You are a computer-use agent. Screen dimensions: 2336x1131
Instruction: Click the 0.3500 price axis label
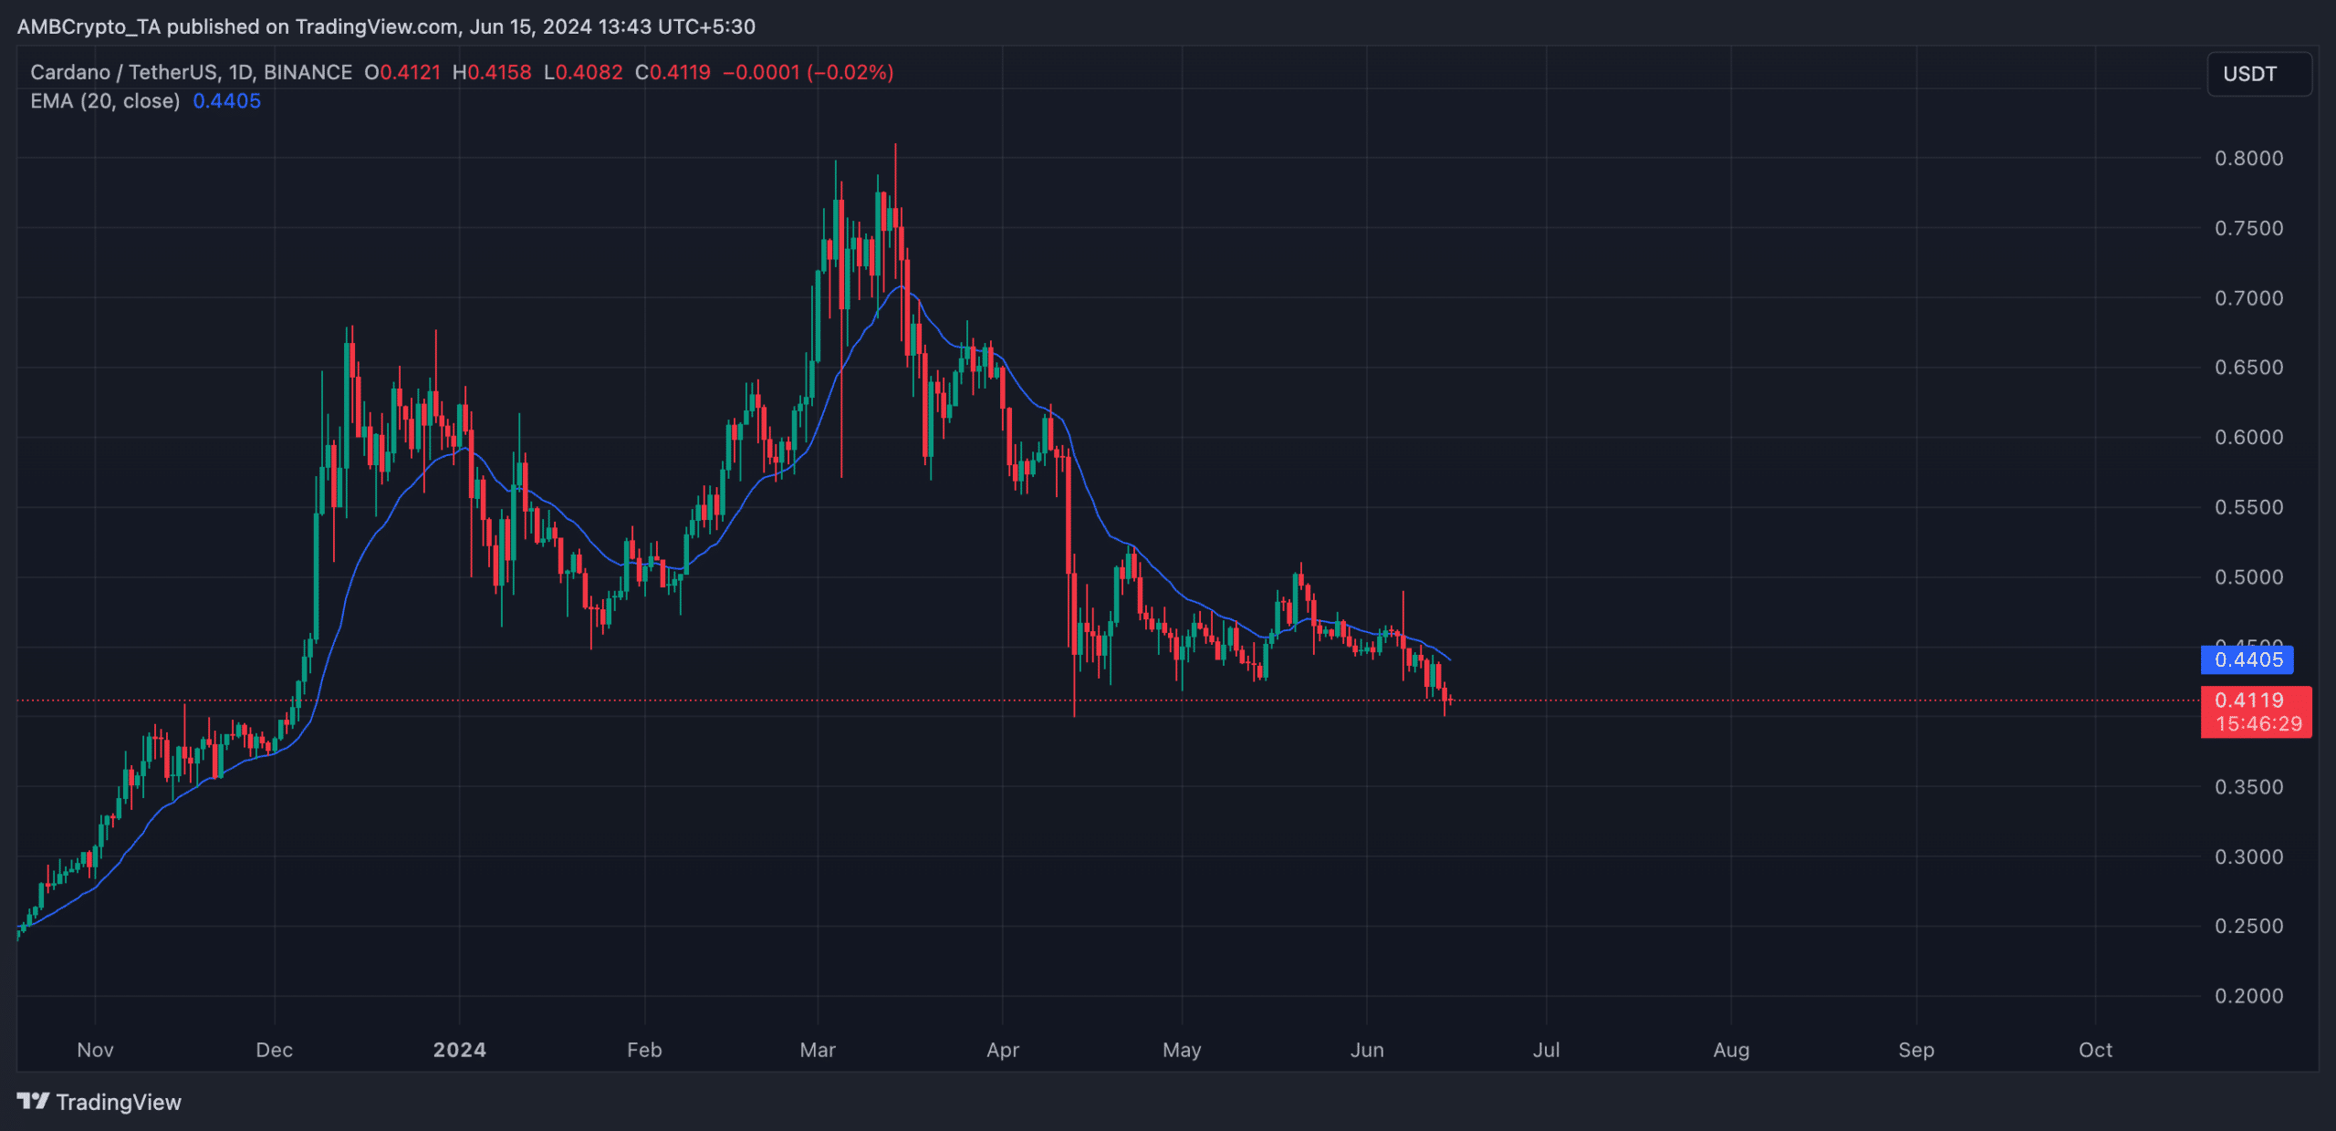2248,787
